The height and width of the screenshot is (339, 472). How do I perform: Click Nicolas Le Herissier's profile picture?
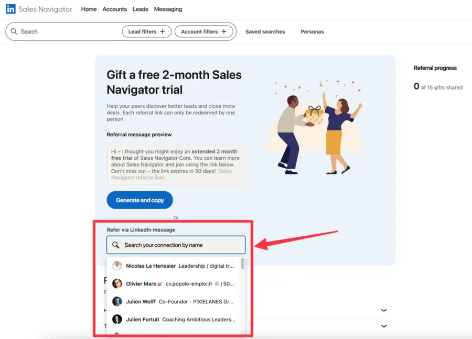pyautogui.click(x=117, y=265)
